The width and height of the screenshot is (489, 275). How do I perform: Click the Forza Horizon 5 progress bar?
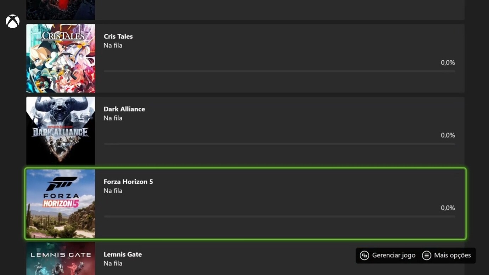(x=279, y=217)
